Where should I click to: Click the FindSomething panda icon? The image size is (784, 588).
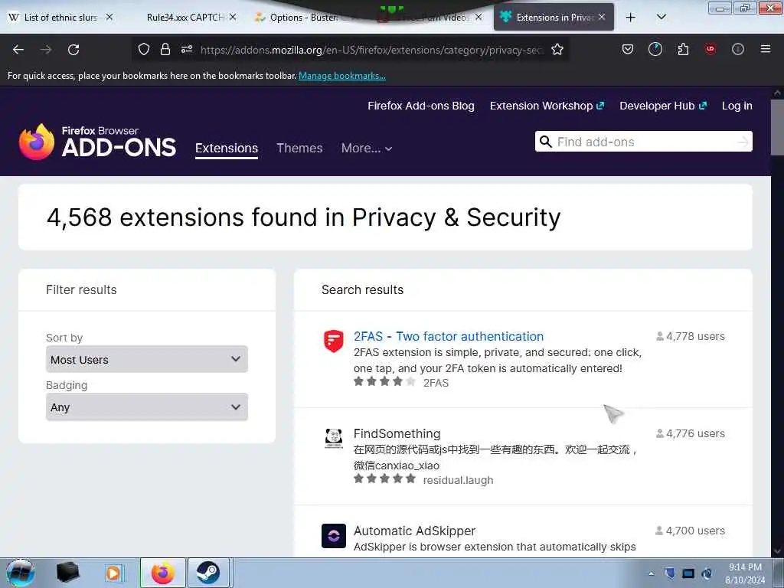click(334, 438)
